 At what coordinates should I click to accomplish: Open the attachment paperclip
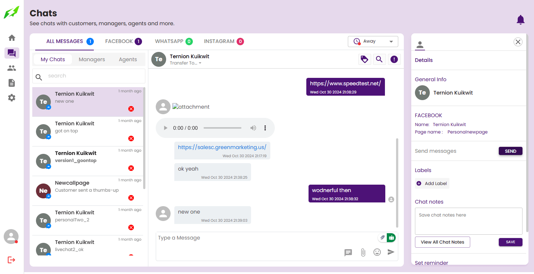point(363,252)
